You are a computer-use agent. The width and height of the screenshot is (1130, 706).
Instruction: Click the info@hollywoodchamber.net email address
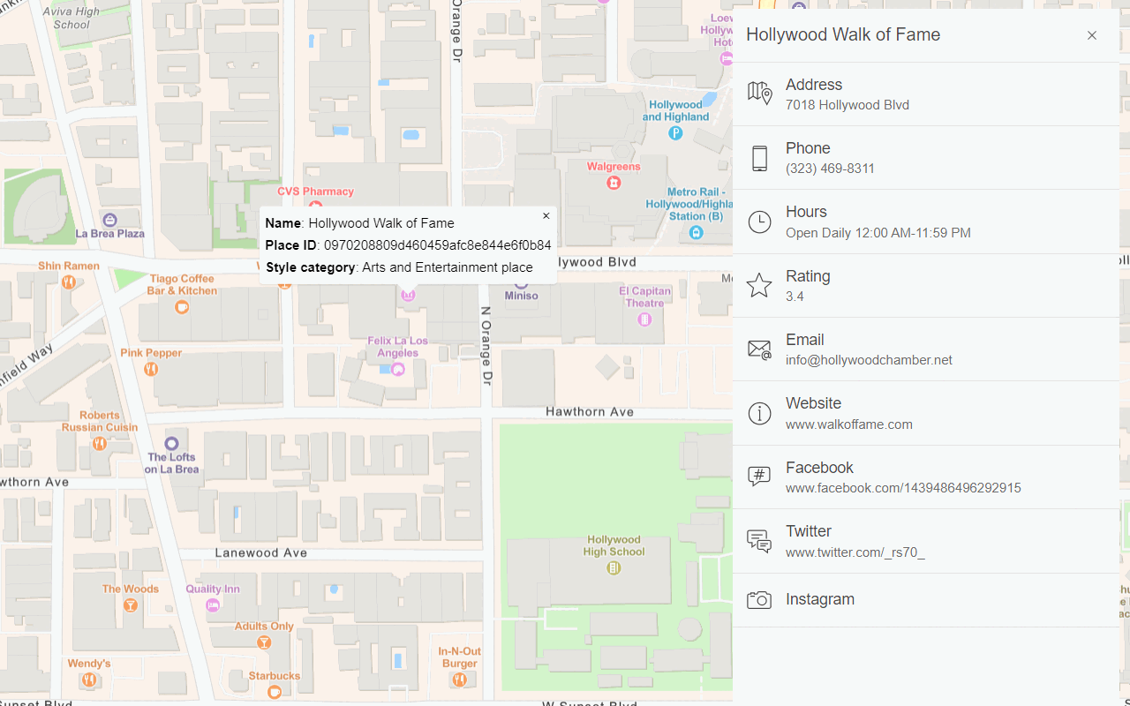(869, 360)
